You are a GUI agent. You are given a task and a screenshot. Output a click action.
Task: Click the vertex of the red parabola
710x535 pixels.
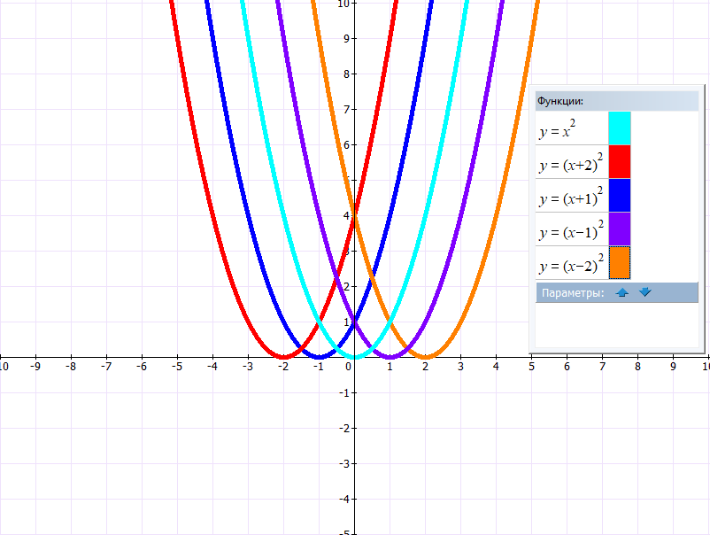283,356
